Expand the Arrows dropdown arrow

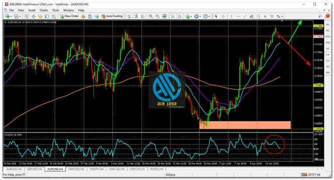pyautogui.click(x=282, y=16)
